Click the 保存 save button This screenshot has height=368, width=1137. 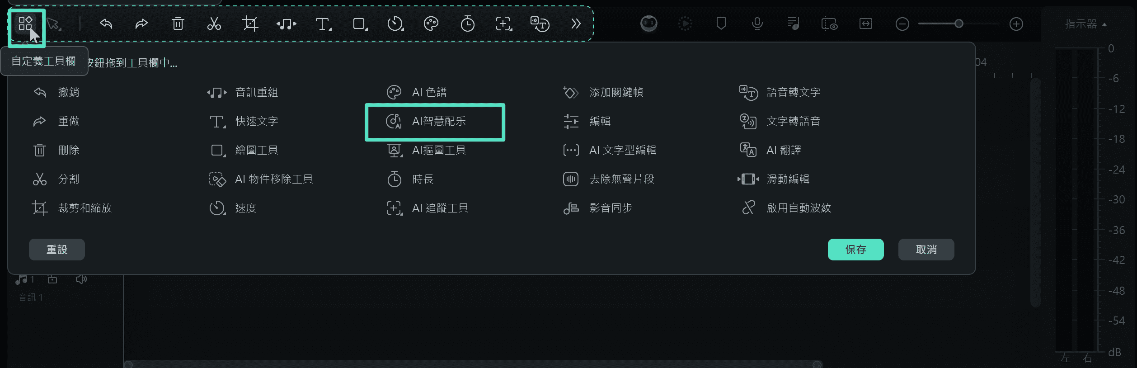click(x=855, y=250)
